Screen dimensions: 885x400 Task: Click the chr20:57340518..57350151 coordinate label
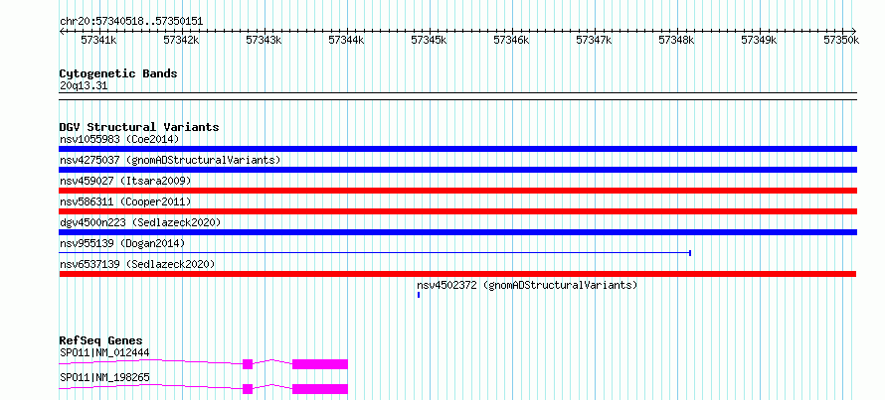coord(131,22)
